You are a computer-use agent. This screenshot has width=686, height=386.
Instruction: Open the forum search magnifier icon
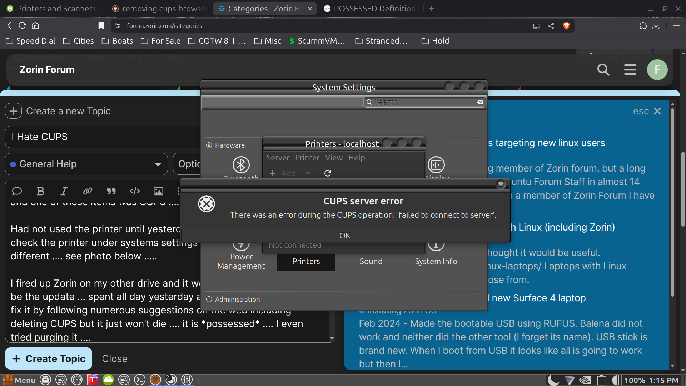(x=603, y=70)
